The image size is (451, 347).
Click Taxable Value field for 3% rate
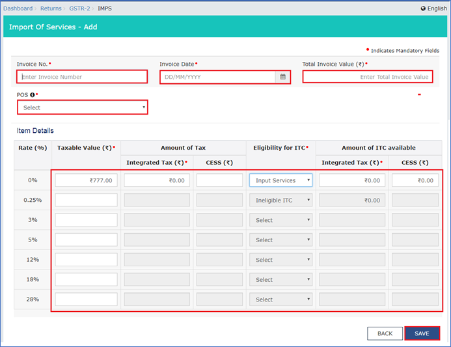[87, 220]
